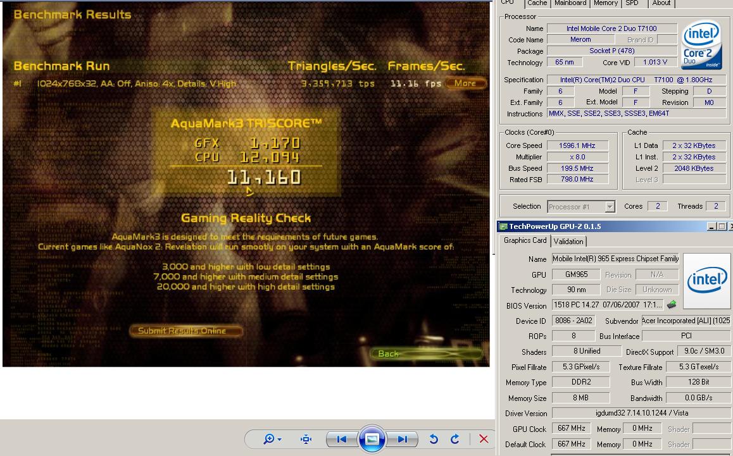Image resolution: width=733 pixels, height=456 pixels.
Task: Click the BIOS Version field
Action: click(x=608, y=305)
